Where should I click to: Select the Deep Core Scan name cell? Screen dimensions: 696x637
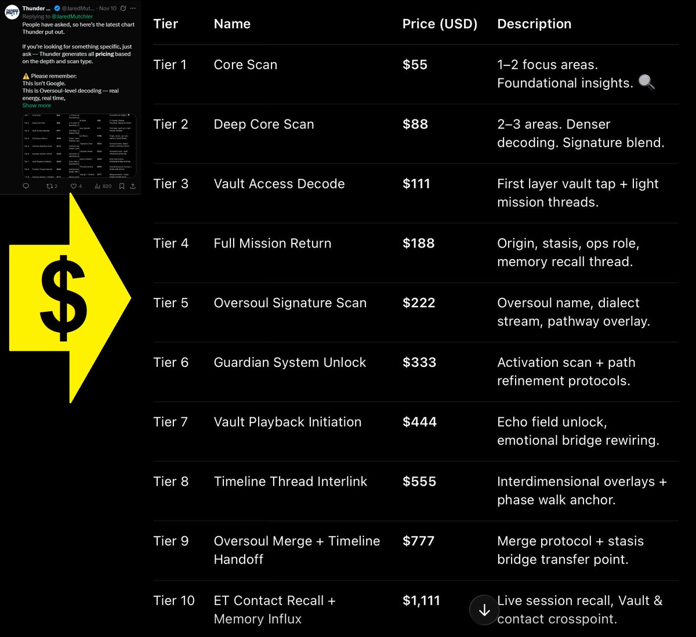click(264, 124)
